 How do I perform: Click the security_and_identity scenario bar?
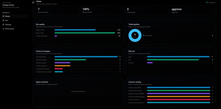(x=178, y=90)
